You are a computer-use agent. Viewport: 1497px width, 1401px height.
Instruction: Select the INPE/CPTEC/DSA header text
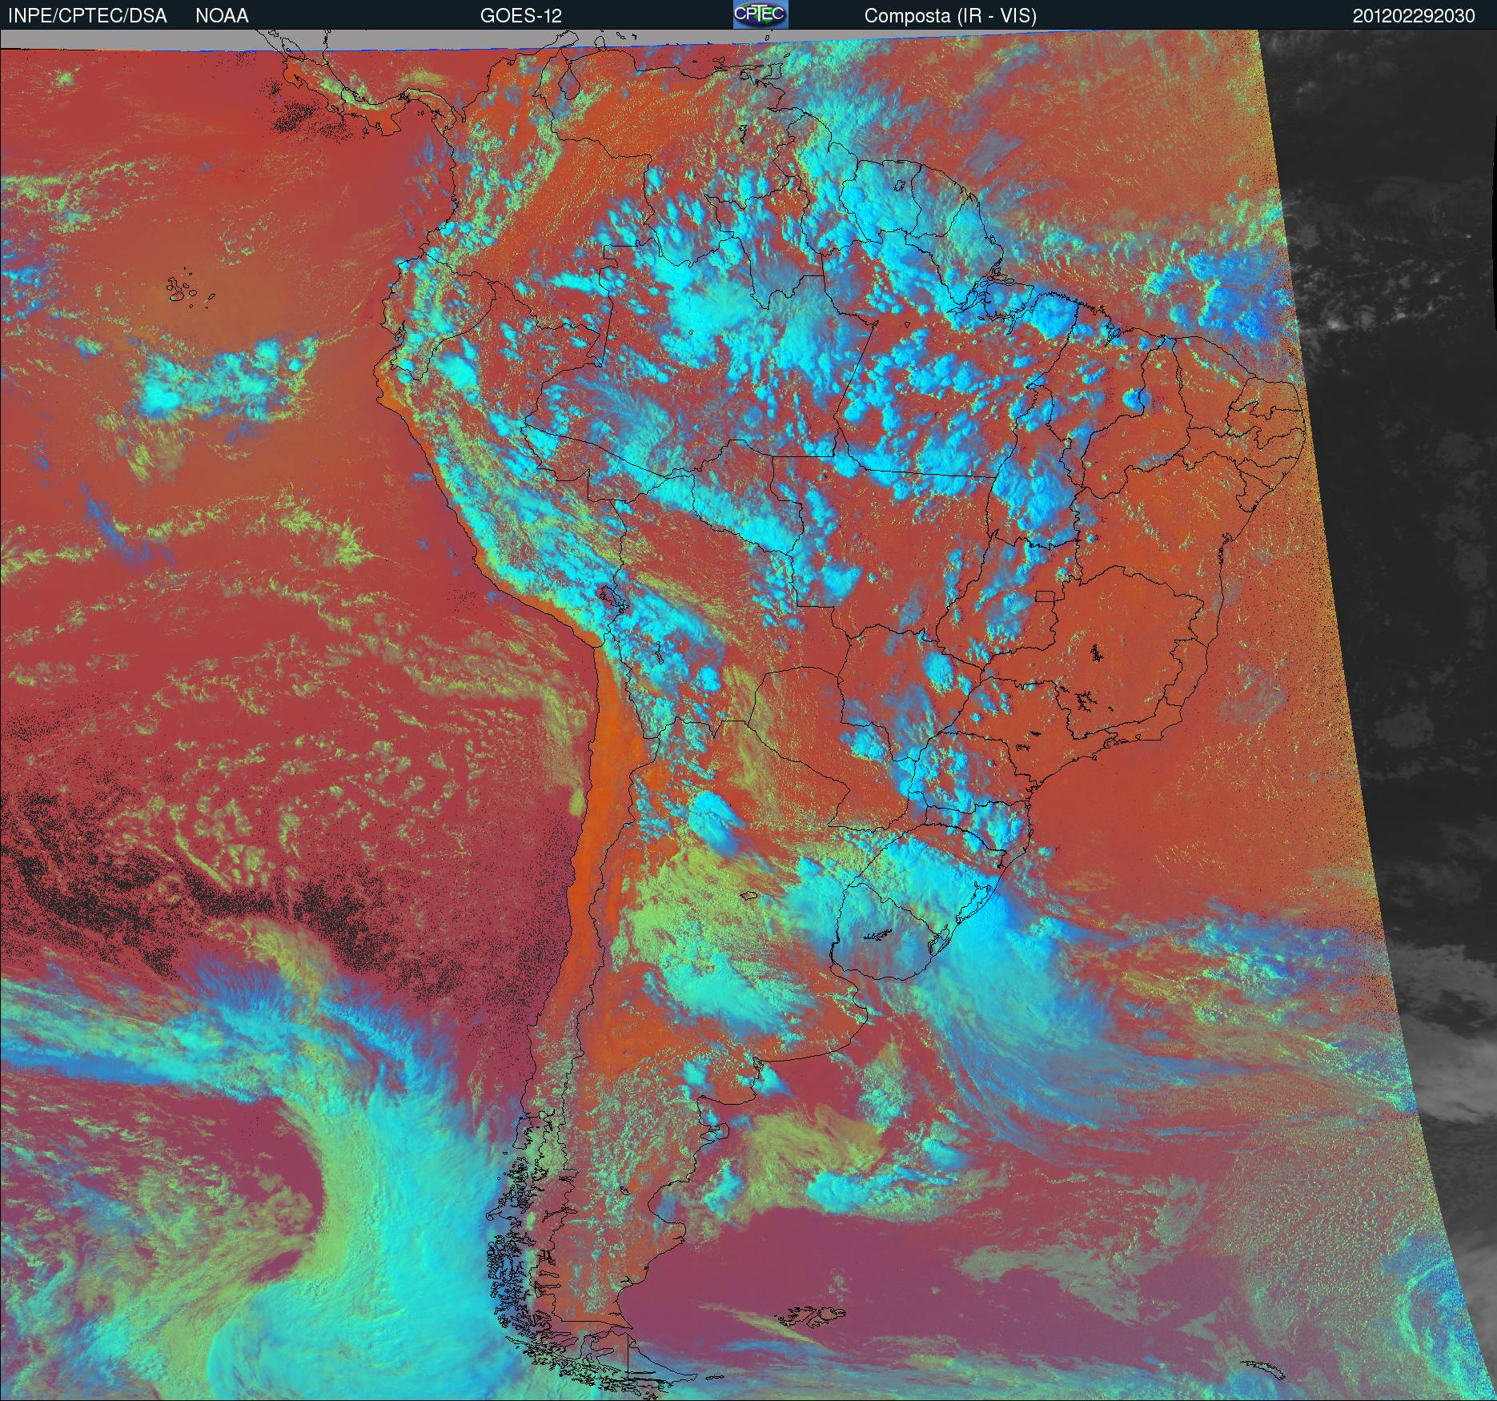point(87,16)
